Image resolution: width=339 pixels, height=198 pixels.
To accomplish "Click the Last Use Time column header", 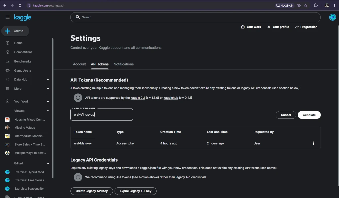I will click(x=217, y=132).
